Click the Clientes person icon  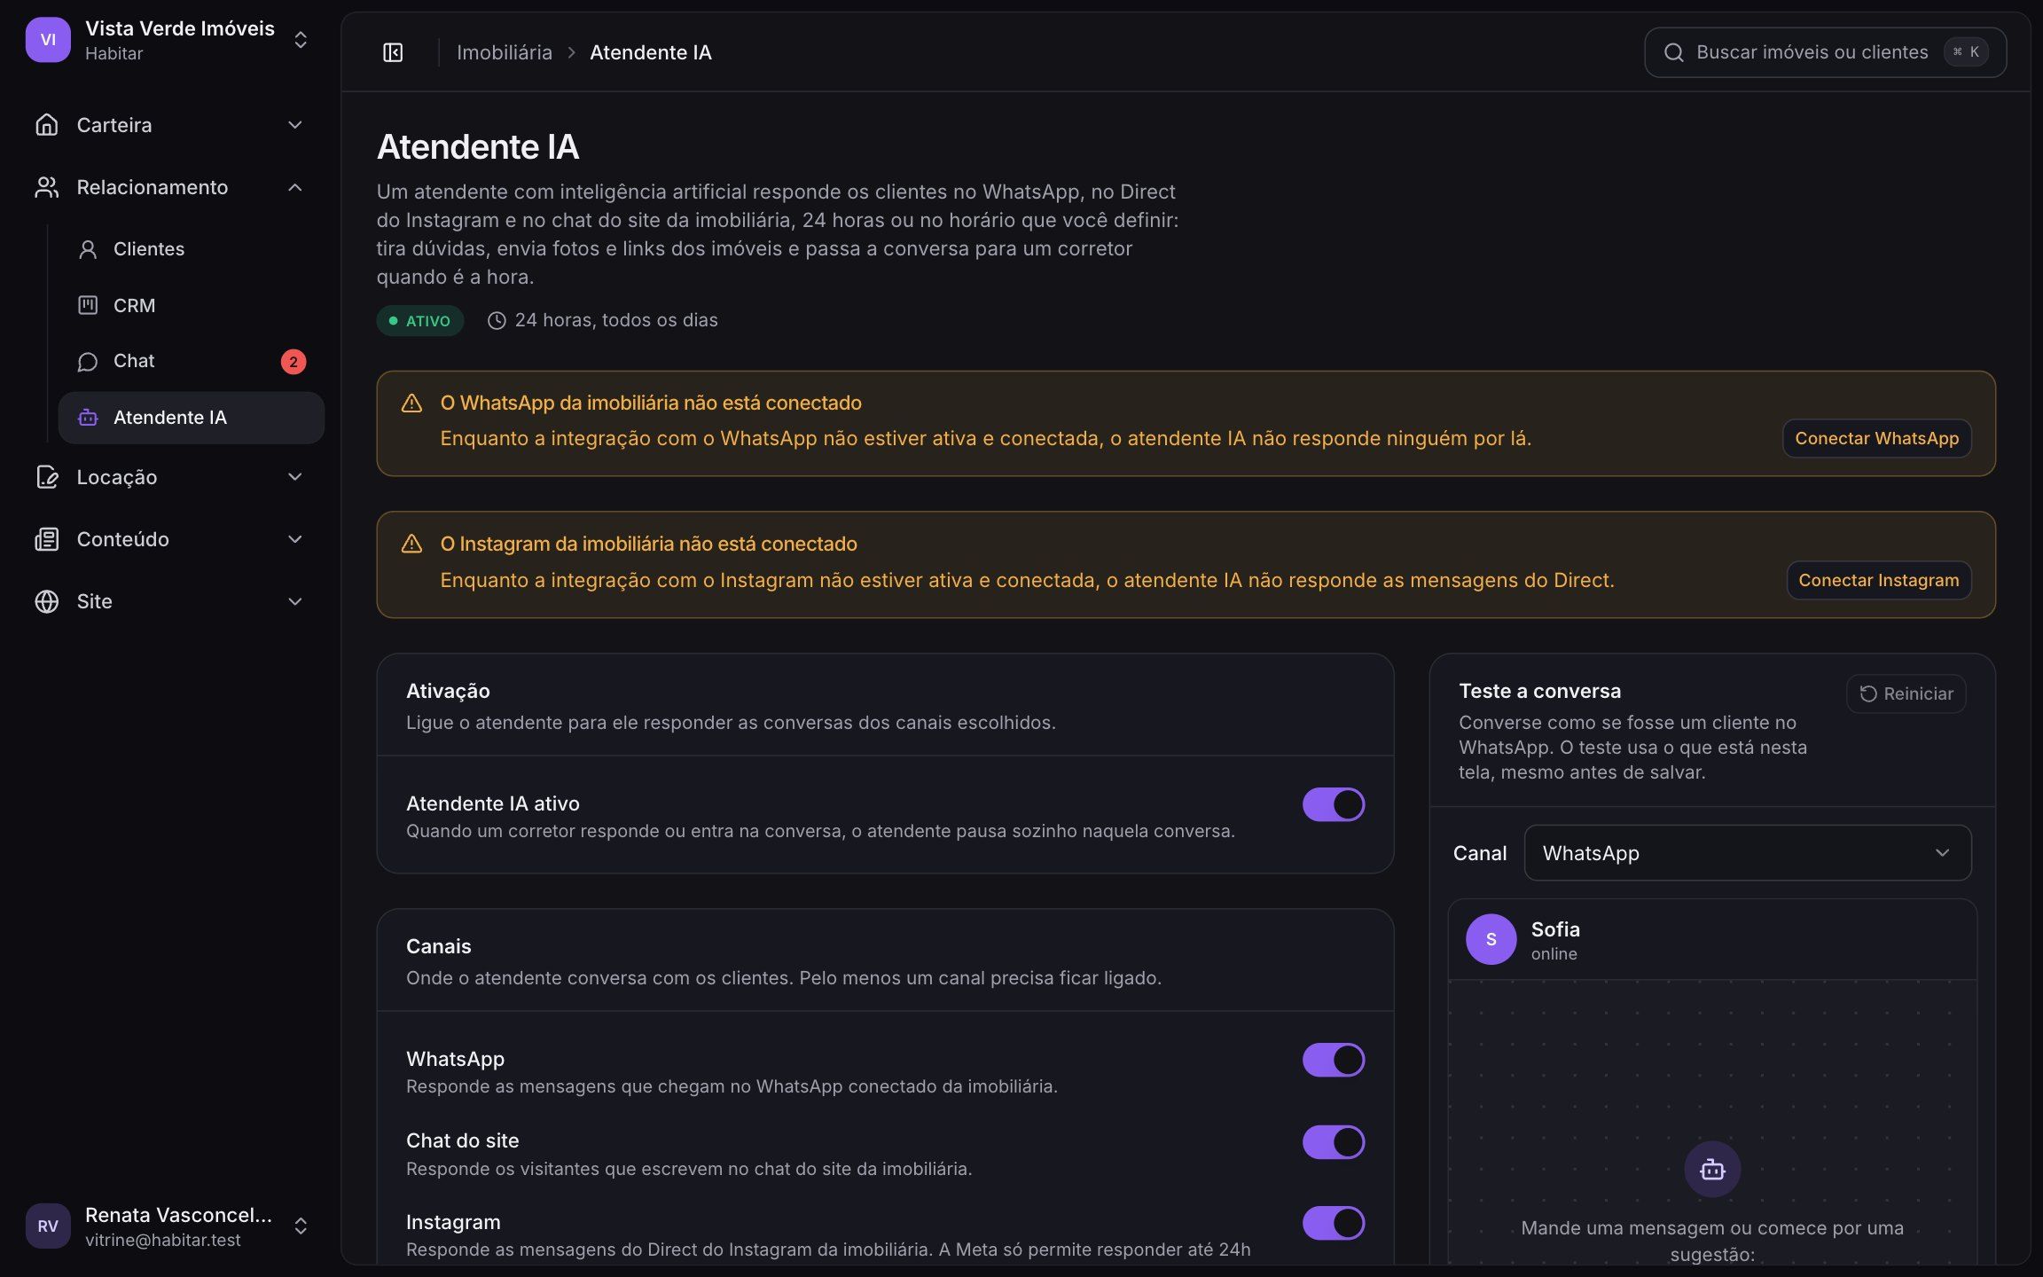click(88, 249)
